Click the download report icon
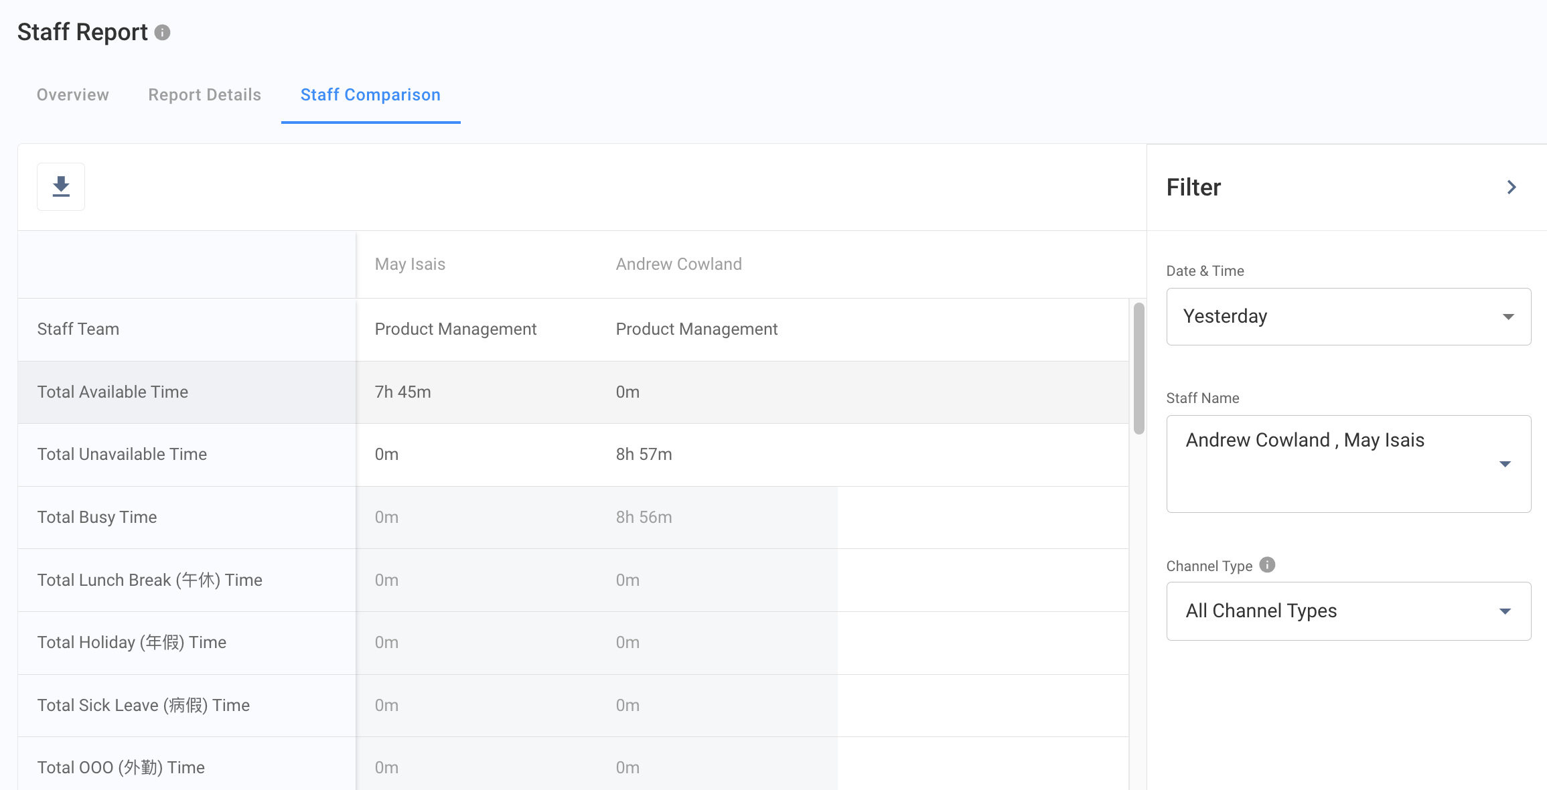1547x790 pixels. tap(61, 187)
